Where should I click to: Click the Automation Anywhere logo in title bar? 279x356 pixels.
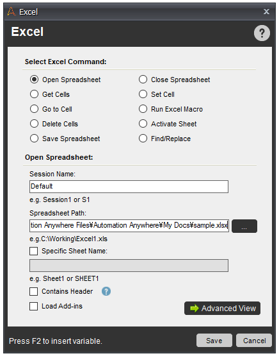click(12, 12)
